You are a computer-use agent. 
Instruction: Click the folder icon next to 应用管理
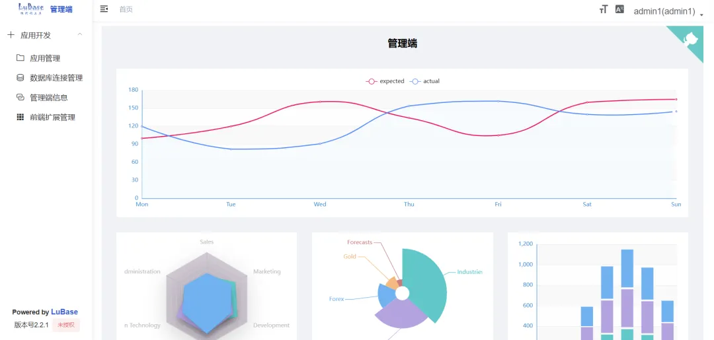20,57
